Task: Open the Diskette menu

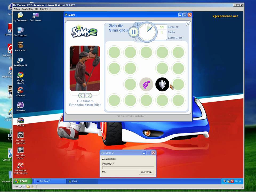Action: (44, 9)
